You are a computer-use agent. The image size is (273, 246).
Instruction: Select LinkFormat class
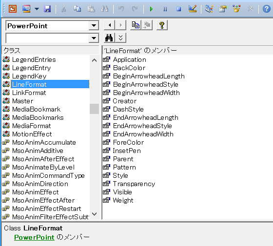(x=29, y=93)
